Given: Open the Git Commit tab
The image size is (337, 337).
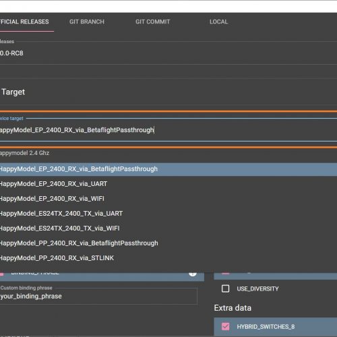Looking at the screenshot, I should (x=152, y=22).
